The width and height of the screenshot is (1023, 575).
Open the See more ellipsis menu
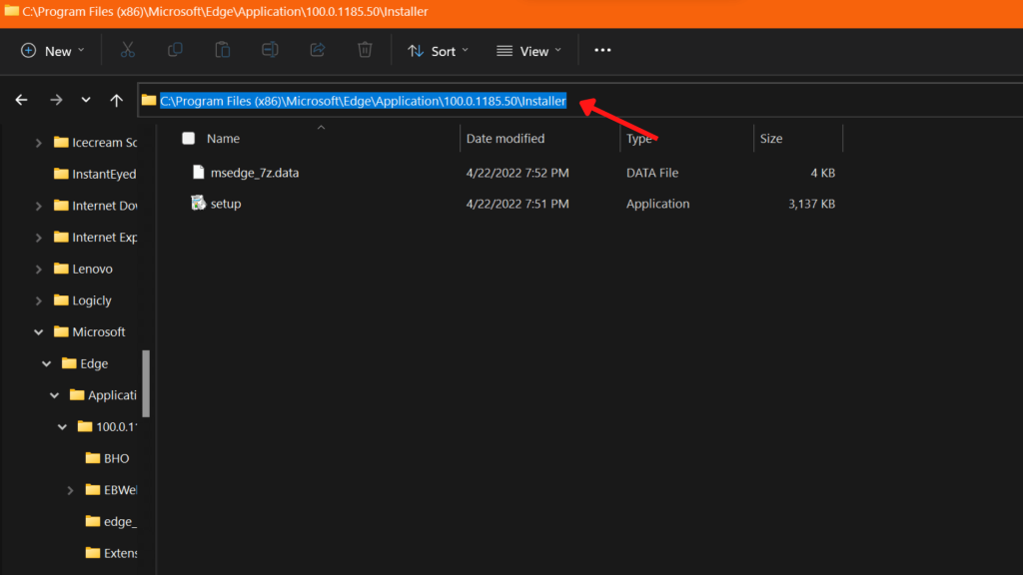(x=602, y=50)
